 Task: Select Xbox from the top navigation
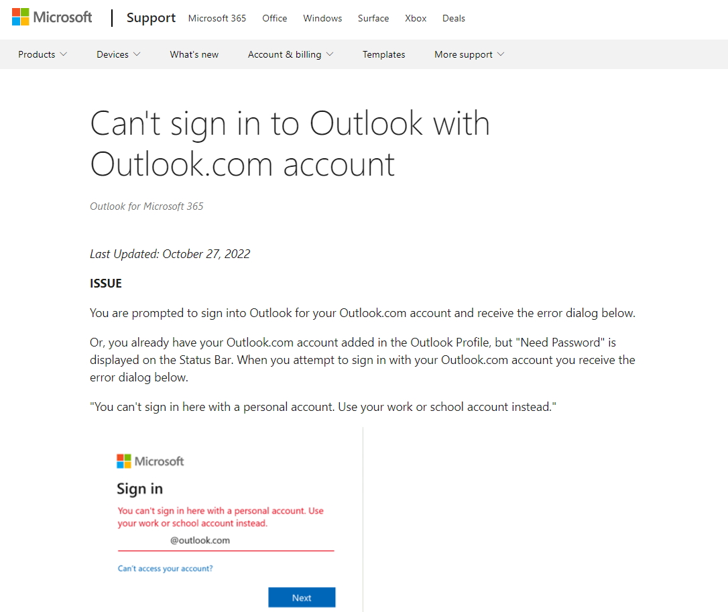click(x=415, y=19)
